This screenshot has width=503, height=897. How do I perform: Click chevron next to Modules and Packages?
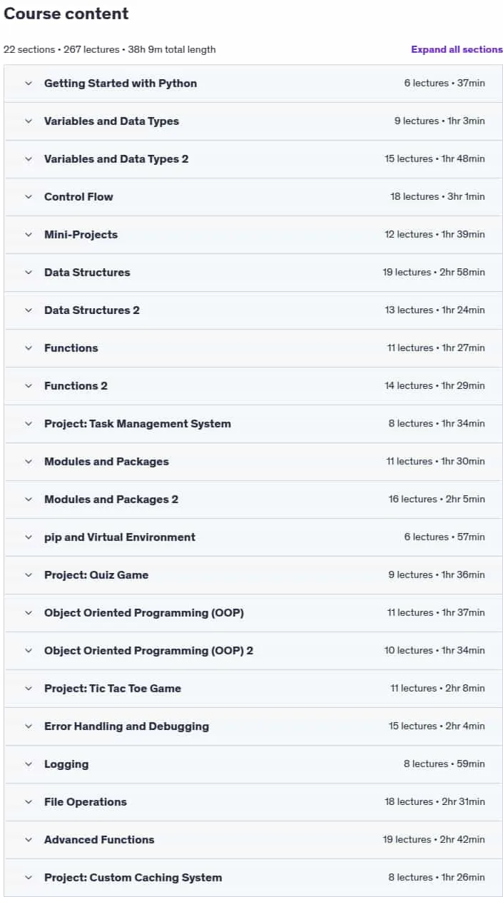[29, 462]
